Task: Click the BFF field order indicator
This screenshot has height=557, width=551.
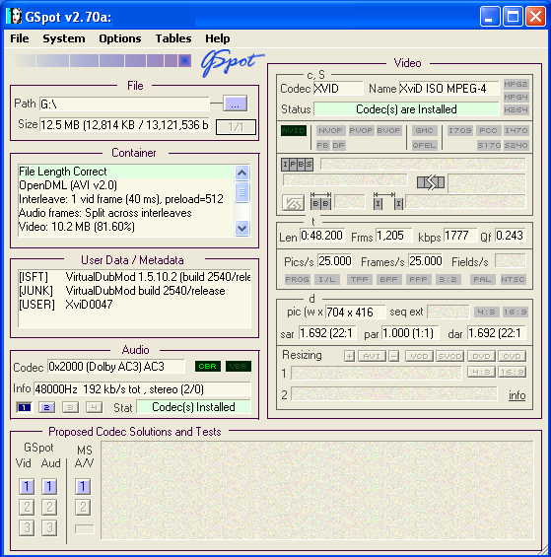Action: tap(388, 280)
